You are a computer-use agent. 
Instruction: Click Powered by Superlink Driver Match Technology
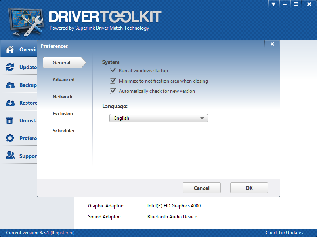99,28
